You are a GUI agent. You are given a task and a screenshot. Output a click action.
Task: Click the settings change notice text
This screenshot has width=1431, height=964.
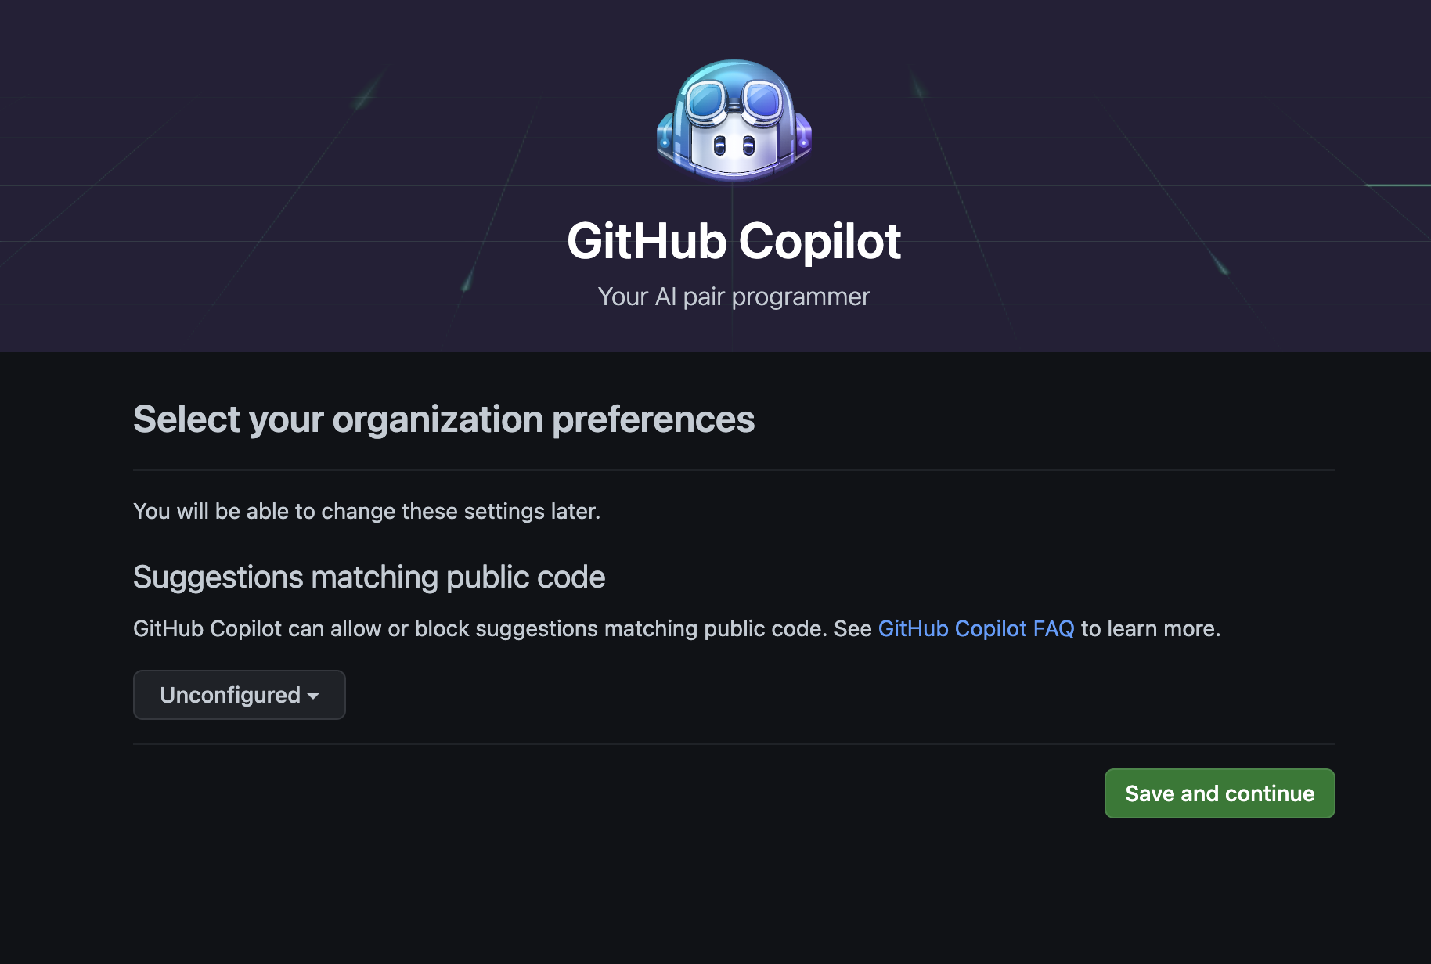[366, 511]
